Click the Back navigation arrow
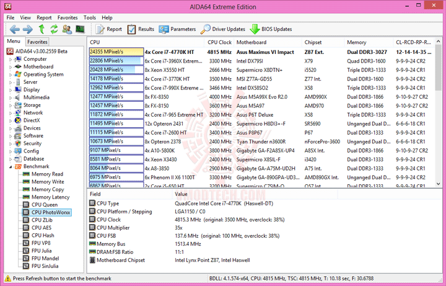The height and width of the screenshot is (286, 446). click(x=15, y=29)
